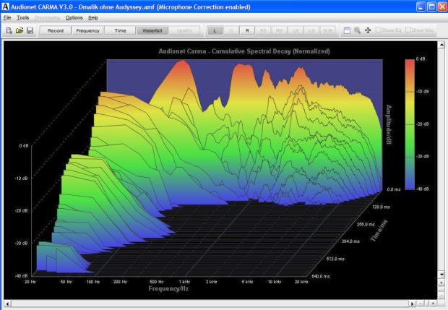Image resolution: width=448 pixels, height=310 pixels.
Task: Select the four-arrow pan tool
Action: click(x=368, y=30)
